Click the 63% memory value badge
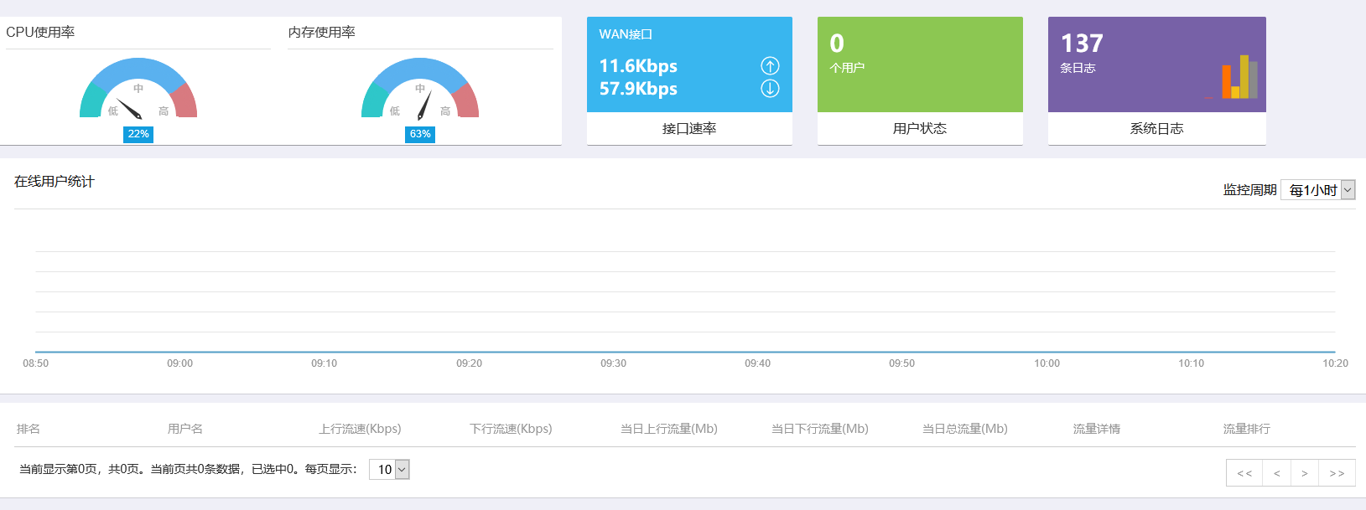 (x=420, y=134)
